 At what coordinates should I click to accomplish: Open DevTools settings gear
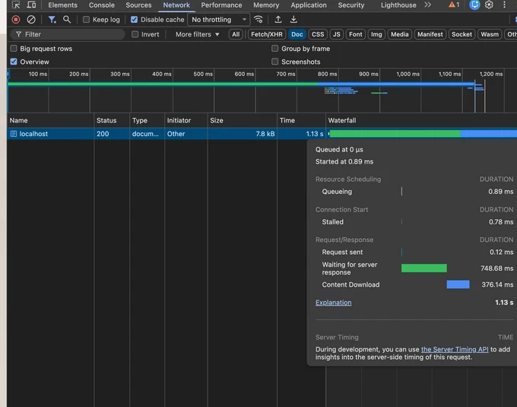tap(489, 5)
